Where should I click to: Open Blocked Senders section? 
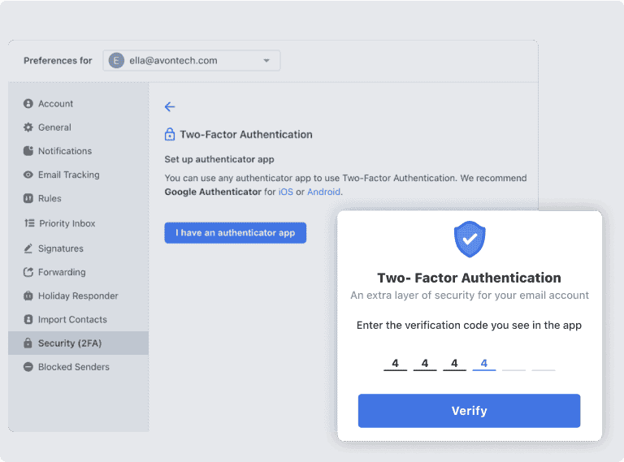coord(78,366)
